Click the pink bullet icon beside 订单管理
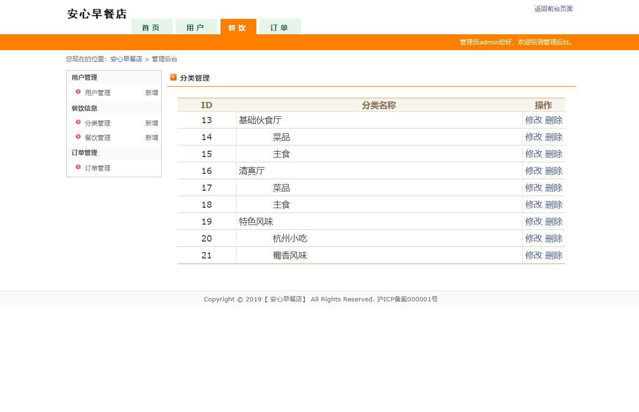639x412 pixels. click(78, 167)
